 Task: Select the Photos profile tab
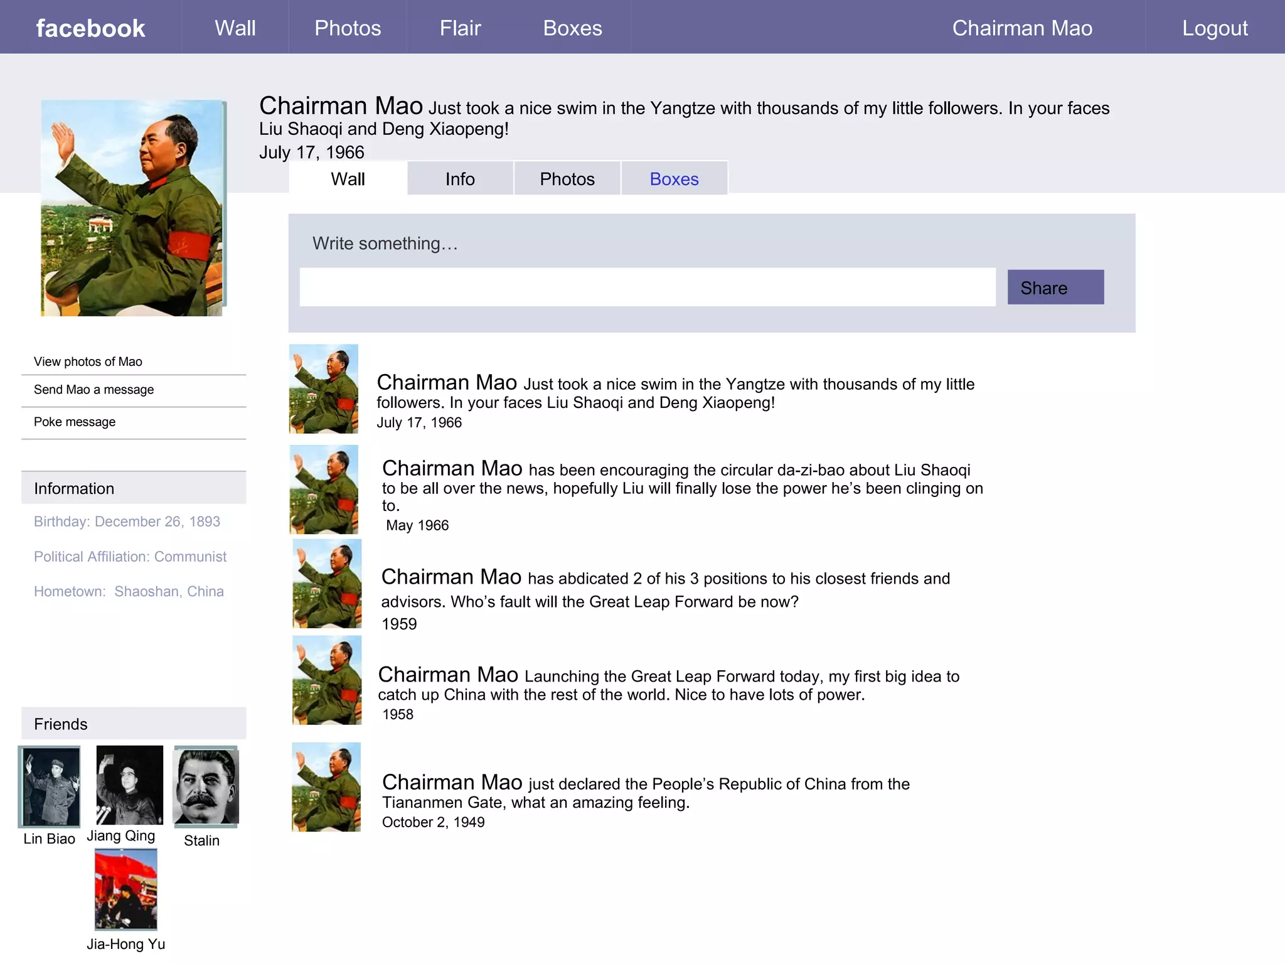click(x=567, y=179)
